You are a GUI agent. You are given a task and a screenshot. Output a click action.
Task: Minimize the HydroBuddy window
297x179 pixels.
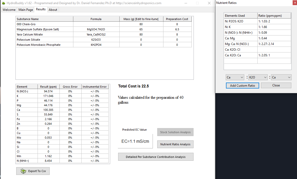point(186,3)
